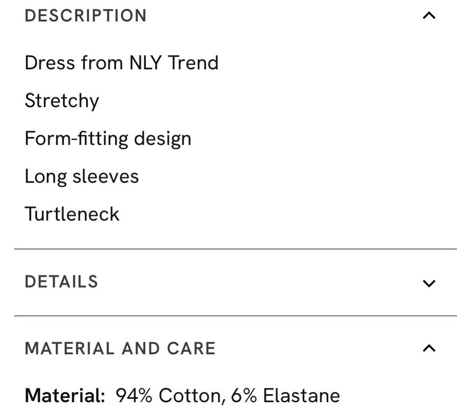The image size is (472, 411).
Task: Select the 'Turtleneck' description line
Action: 72,214
